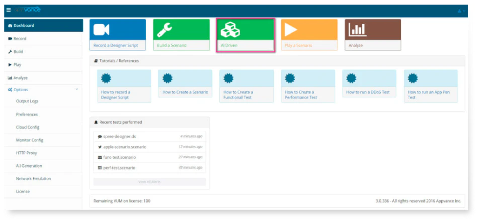Collapse the Options sidebar section

(x=43, y=90)
